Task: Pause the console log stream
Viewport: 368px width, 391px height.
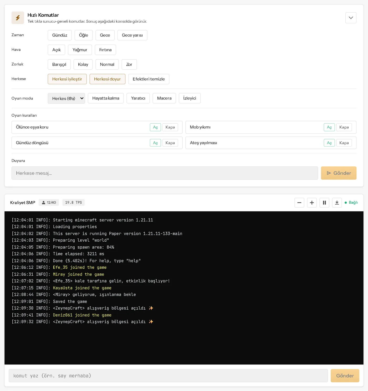Action: point(324,203)
